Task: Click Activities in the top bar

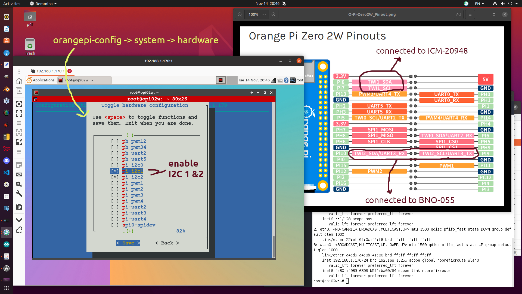Action: pyautogui.click(x=12, y=4)
